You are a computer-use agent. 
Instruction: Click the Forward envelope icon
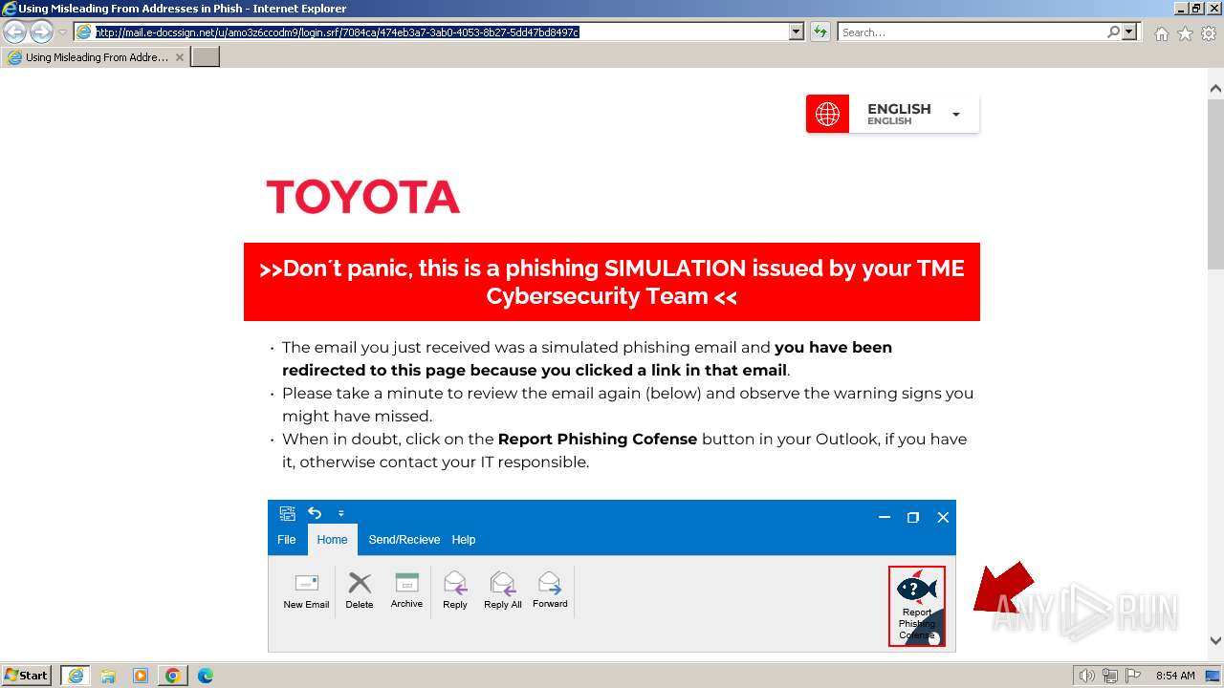(550, 583)
